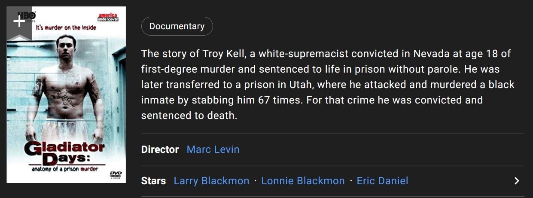533x198 pixels.
Task: Click "anatomy of a prison murder" subtitle
Action: click(64, 169)
